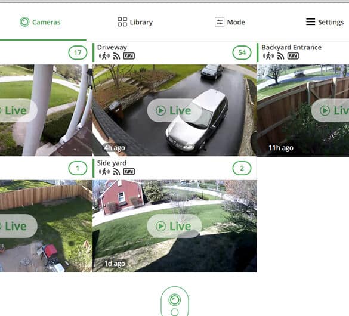
Task: Switch to the Library tab
Action: (x=135, y=22)
